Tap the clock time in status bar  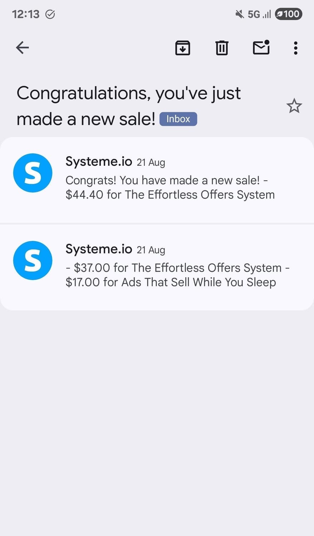point(25,14)
